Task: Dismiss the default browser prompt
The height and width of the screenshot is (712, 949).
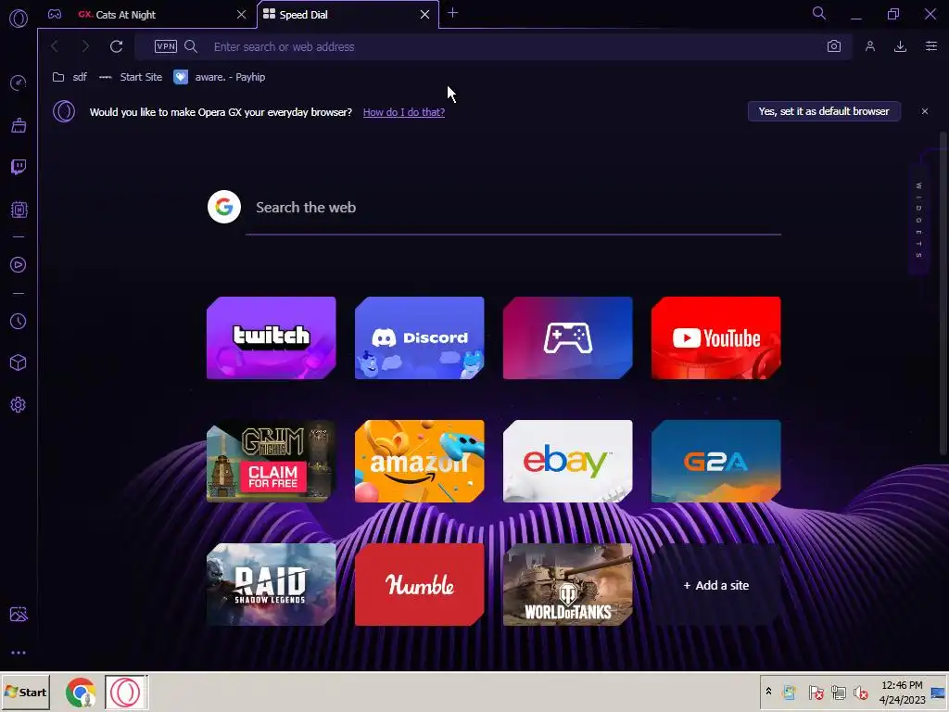Action: point(925,111)
